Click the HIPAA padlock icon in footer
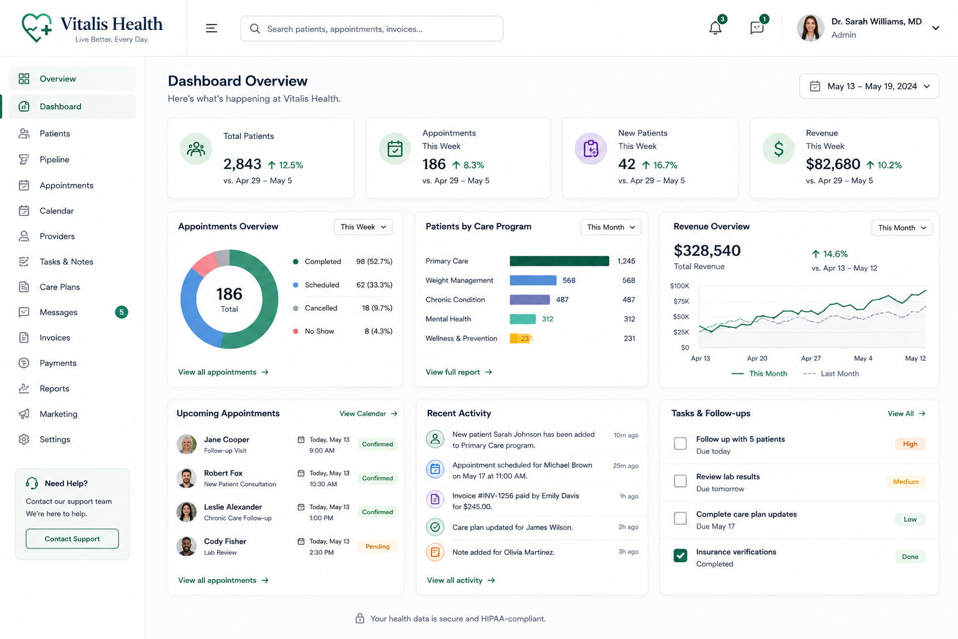 click(x=360, y=618)
